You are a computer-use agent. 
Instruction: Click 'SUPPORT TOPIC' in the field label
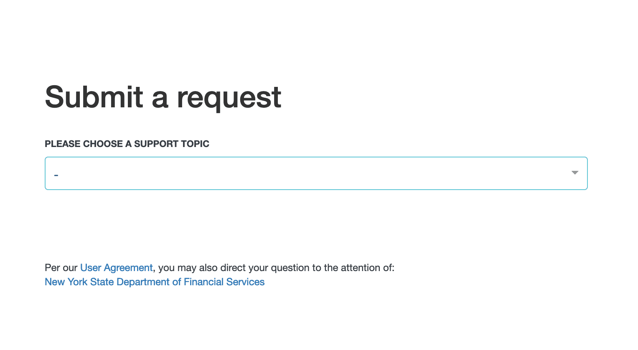(x=171, y=144)
